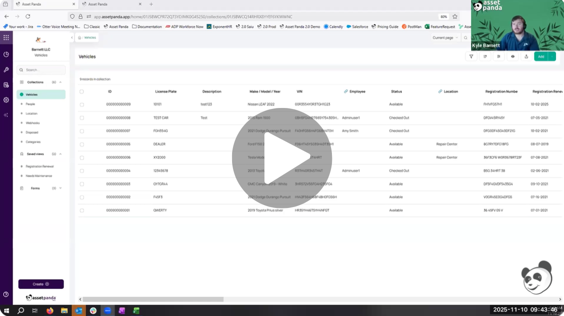Select all rows with header checkbox

(x=82, y=92)
